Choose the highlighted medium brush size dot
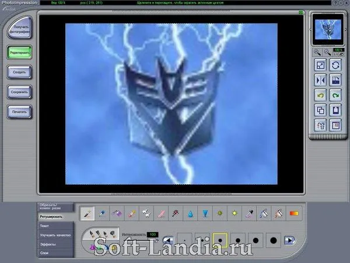The height and width of the screenshot is (263, 350). tap(220, 240)
